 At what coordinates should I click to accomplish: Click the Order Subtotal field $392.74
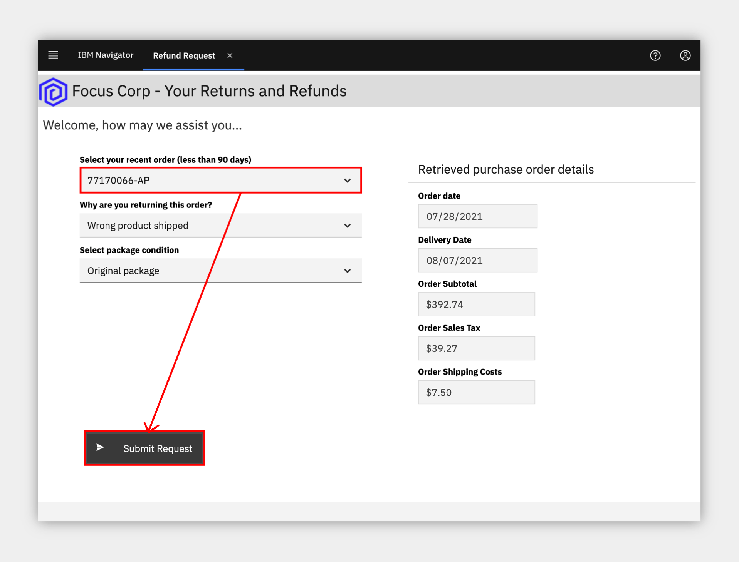476,304
